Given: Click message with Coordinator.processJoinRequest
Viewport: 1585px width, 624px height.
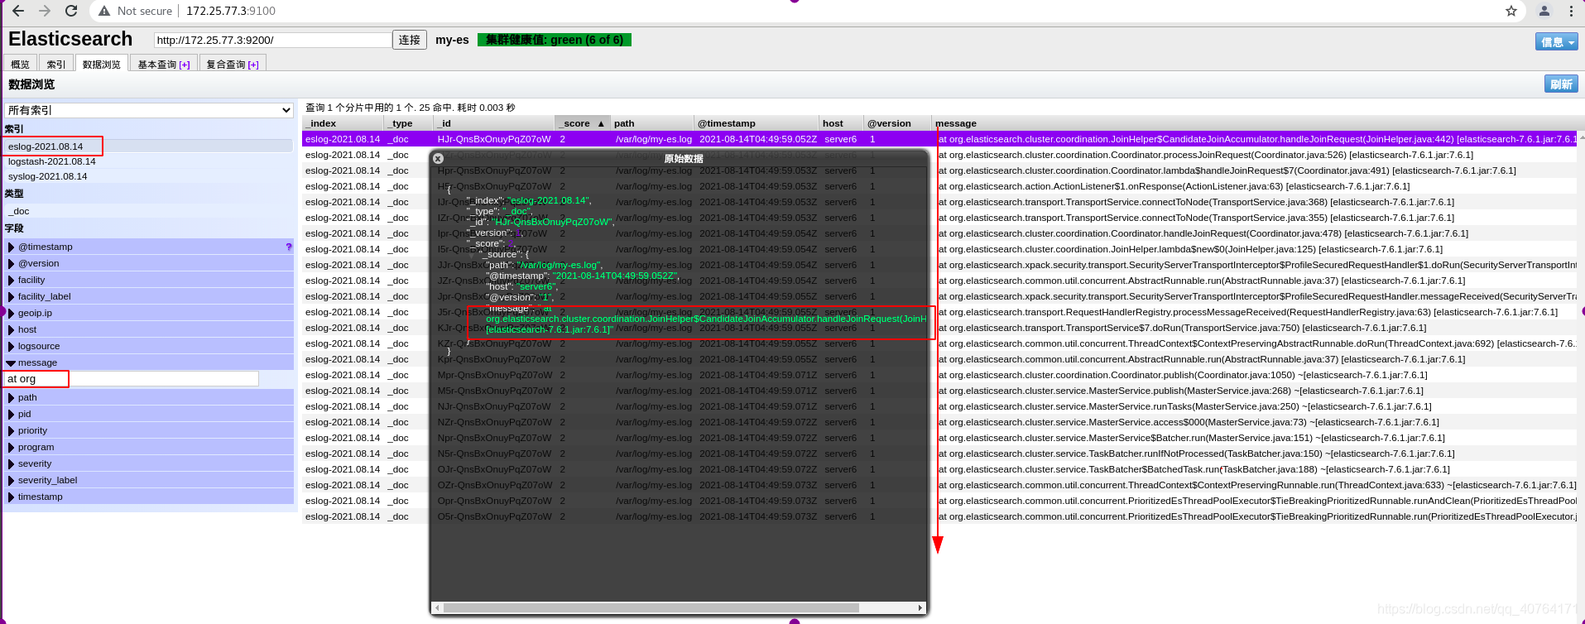Looking at the screenshot, I should (1206, 155).
